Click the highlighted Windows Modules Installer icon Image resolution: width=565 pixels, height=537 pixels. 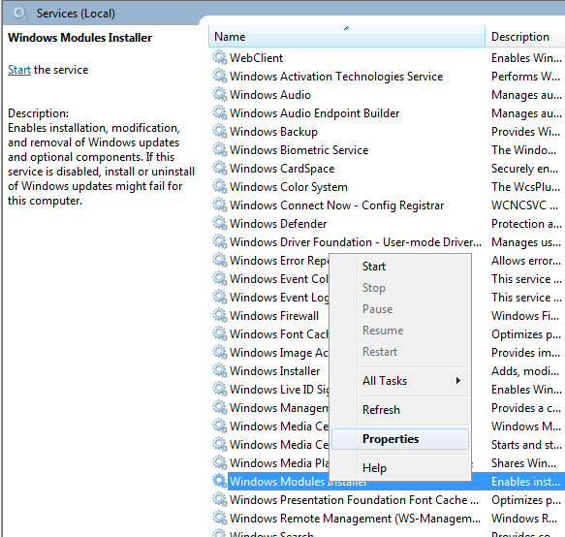coord(219,481)
